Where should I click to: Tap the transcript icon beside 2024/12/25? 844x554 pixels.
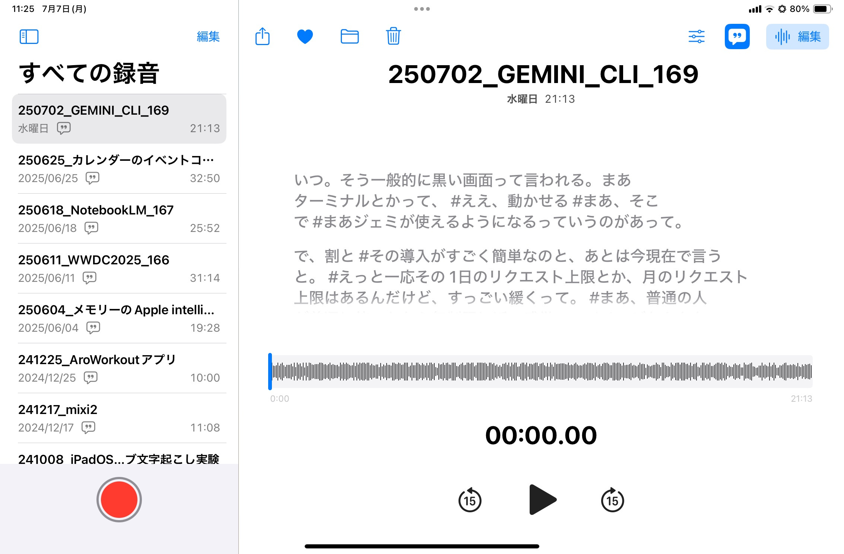91,378
